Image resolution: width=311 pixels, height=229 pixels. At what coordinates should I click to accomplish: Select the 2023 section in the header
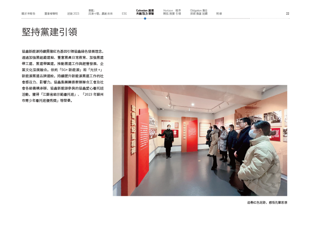point(73,13)
